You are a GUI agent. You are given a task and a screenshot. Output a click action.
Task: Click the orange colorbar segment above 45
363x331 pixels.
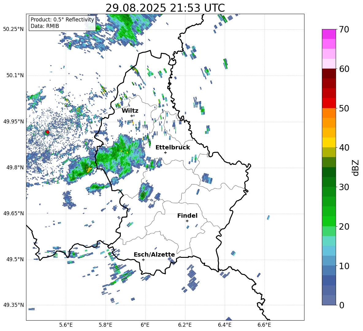tap(329, 123)
